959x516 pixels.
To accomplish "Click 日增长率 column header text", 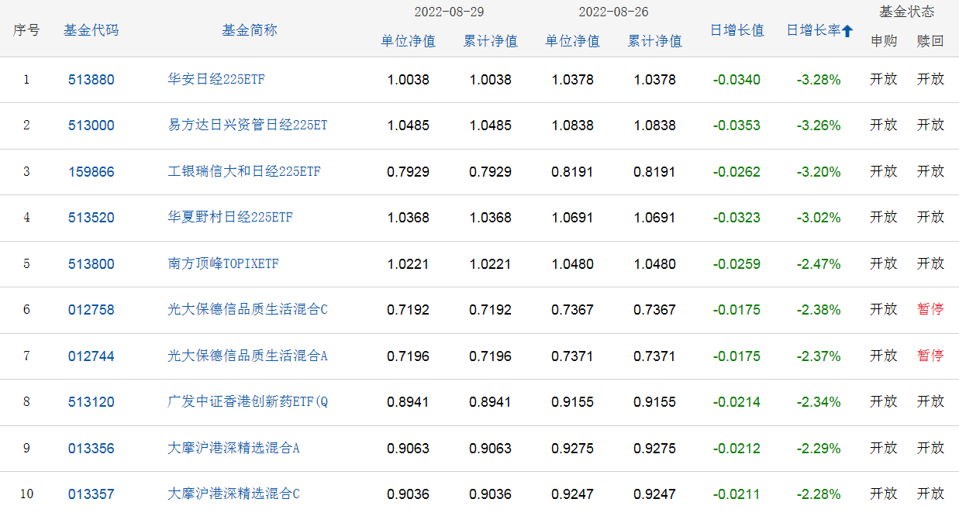I will pos(813,30).
